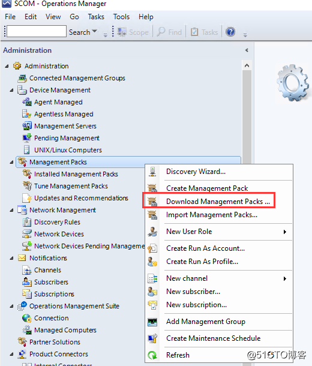The image size is (312, 366).
Task: Click the Managed Computers icon
Action: pos(27,330)
